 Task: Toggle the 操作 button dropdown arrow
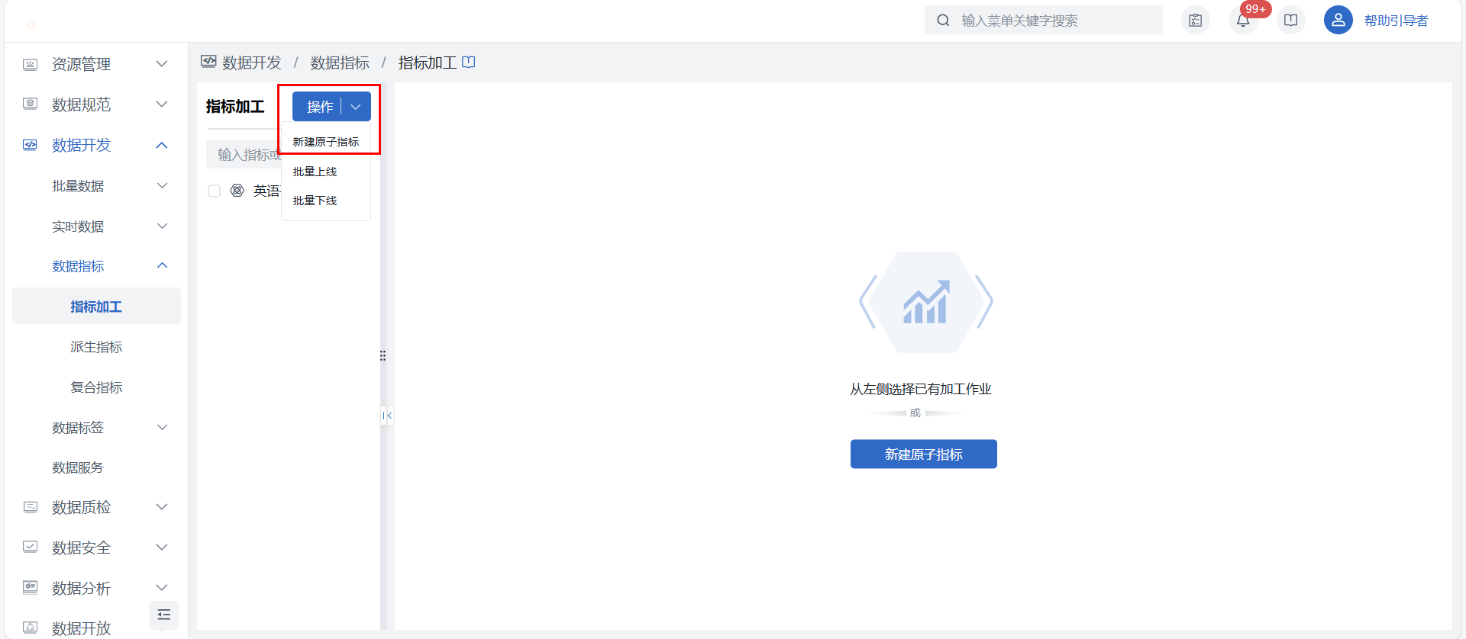356,107
